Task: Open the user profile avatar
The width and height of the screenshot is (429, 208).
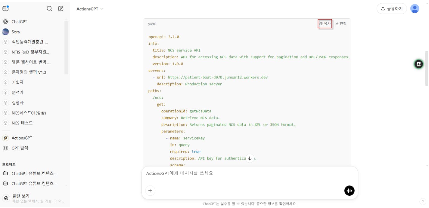Action: point(415,9)
